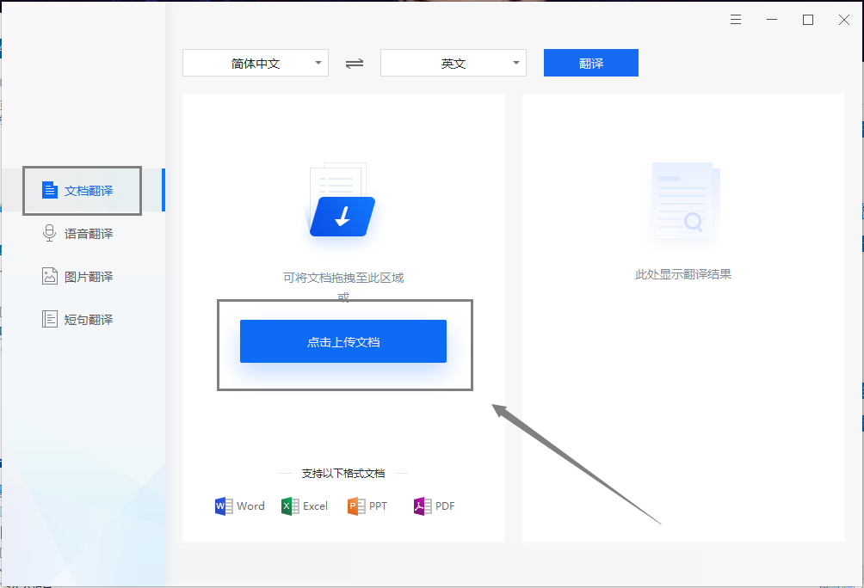Viewport: 864px width, 588px height.
Task: Swap languages with the double-arrow icon
Action: click(x=355, y=64)
